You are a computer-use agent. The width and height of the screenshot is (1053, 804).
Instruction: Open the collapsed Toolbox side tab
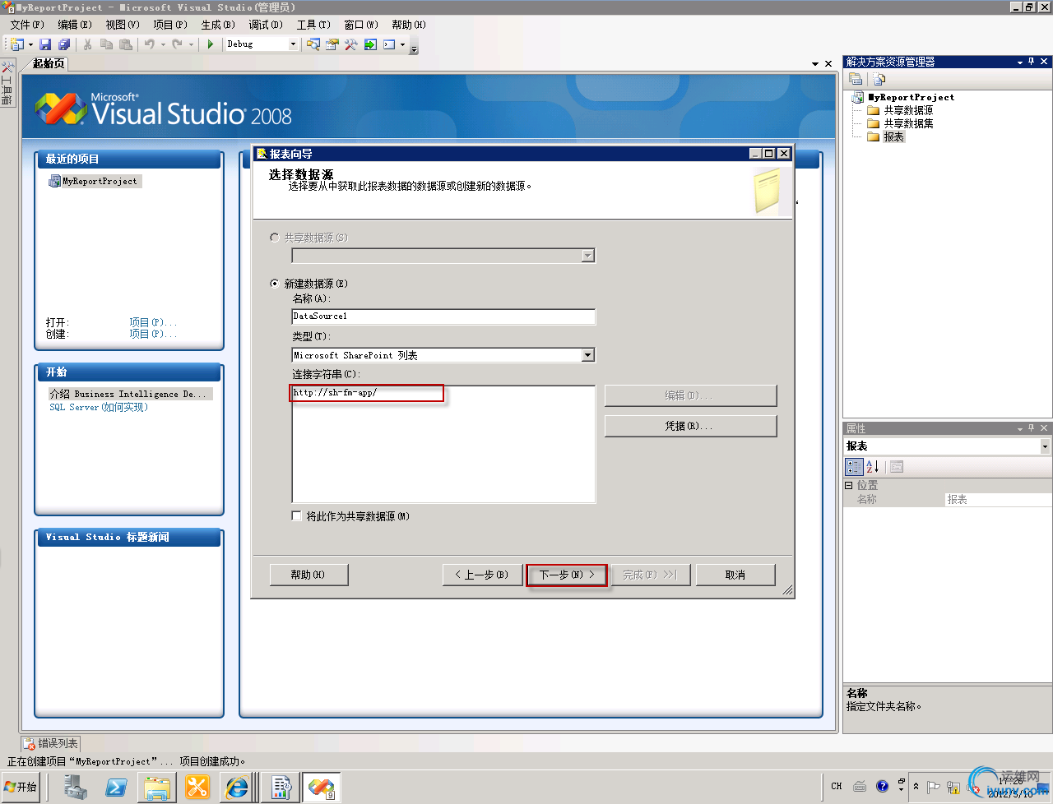pyautogui.click(x=7, y=84)
